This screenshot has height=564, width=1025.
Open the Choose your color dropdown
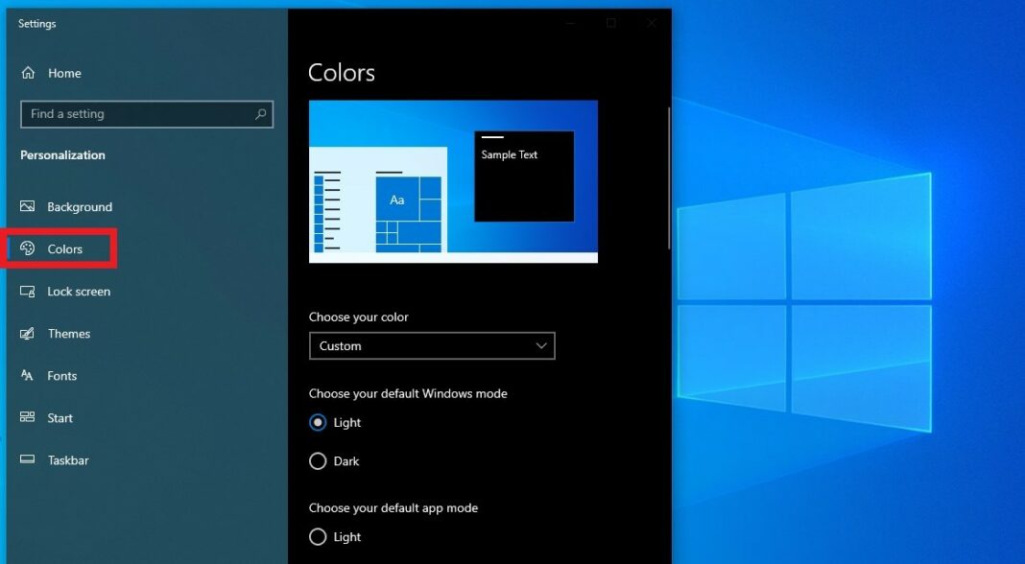[x=432, y=345]
